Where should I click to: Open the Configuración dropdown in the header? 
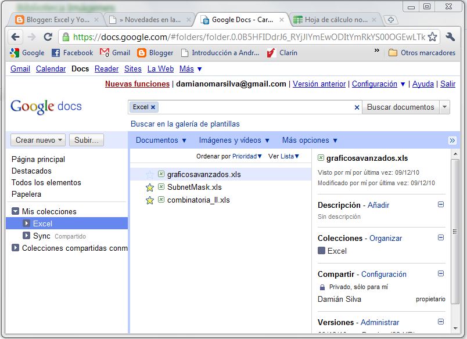tap(379, 84)
